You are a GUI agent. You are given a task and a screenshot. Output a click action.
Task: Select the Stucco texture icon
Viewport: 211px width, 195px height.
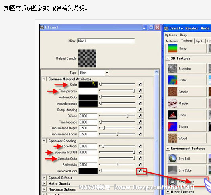coord(173,127)
